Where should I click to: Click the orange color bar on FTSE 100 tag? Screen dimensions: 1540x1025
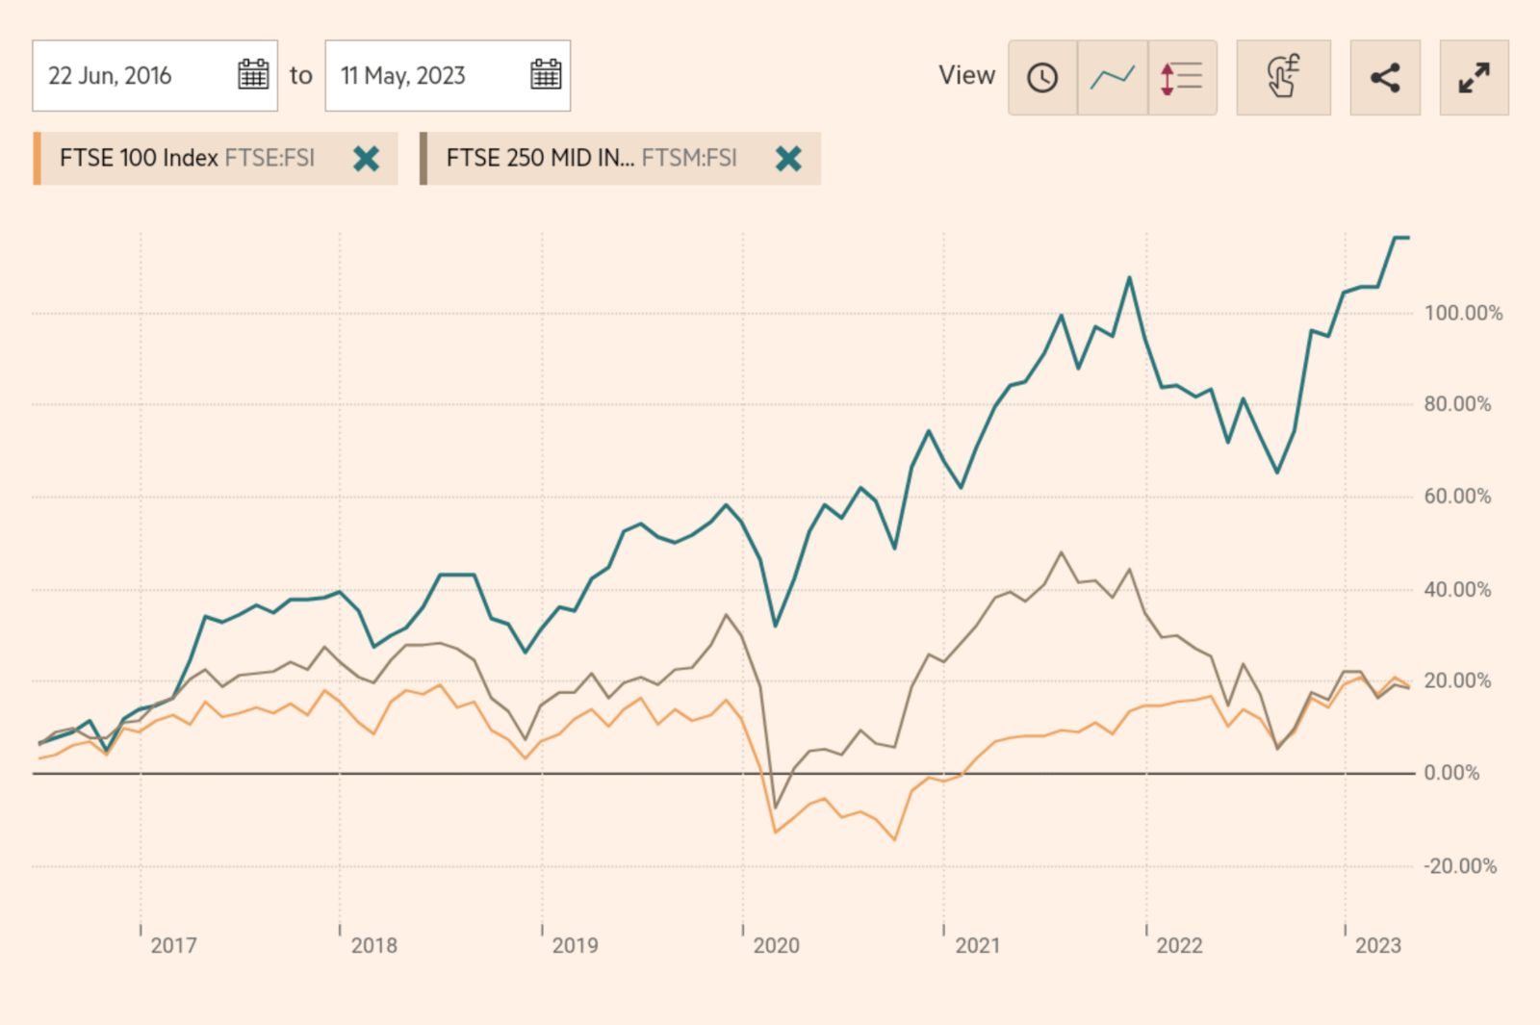pyautogui.click(x=37, y=159)
